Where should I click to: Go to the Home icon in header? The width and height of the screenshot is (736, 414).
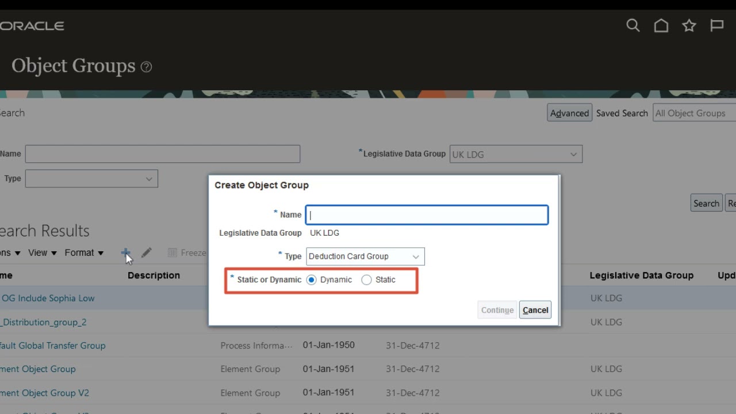point(661,25)
